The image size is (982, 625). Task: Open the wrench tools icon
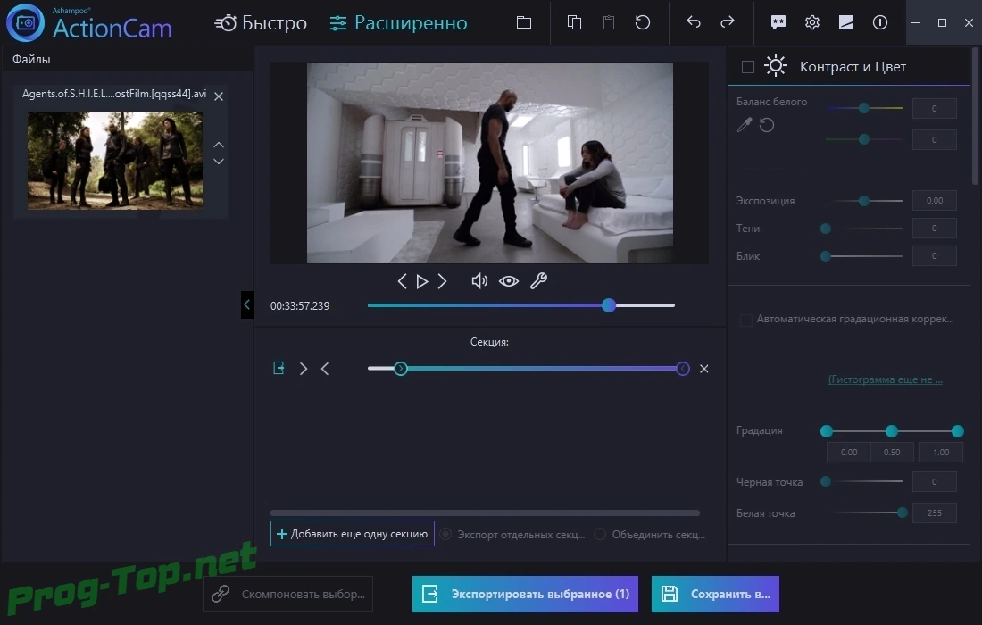538,281
